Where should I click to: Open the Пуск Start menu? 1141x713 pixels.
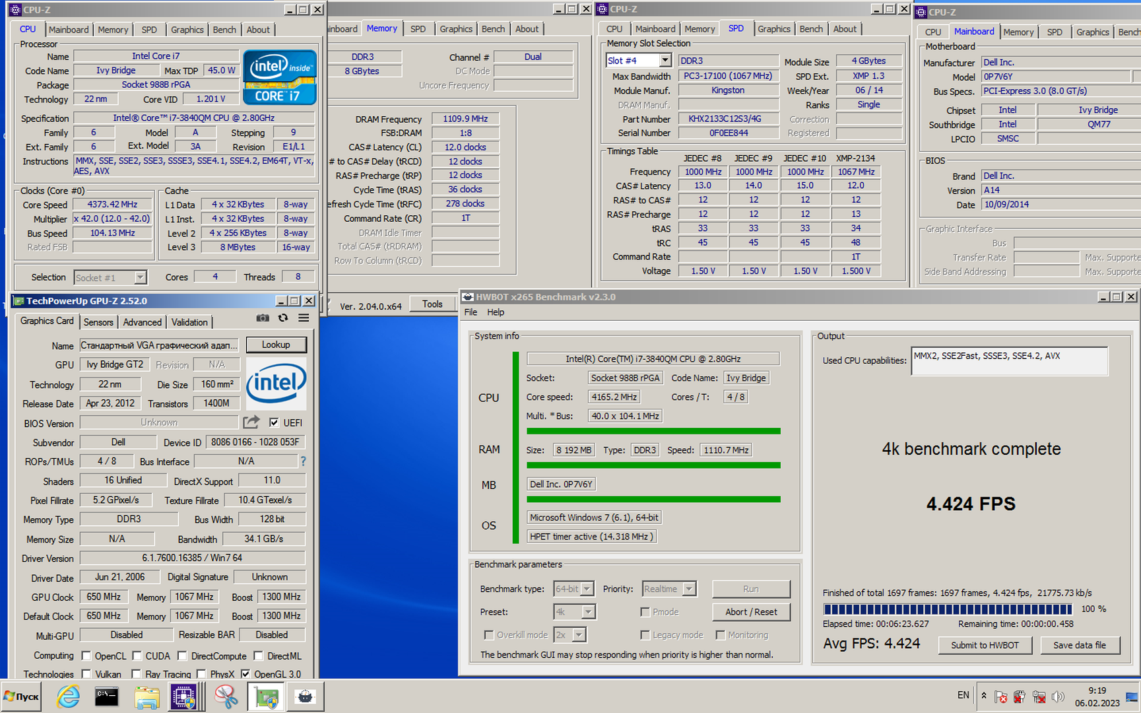click(21, 696)
